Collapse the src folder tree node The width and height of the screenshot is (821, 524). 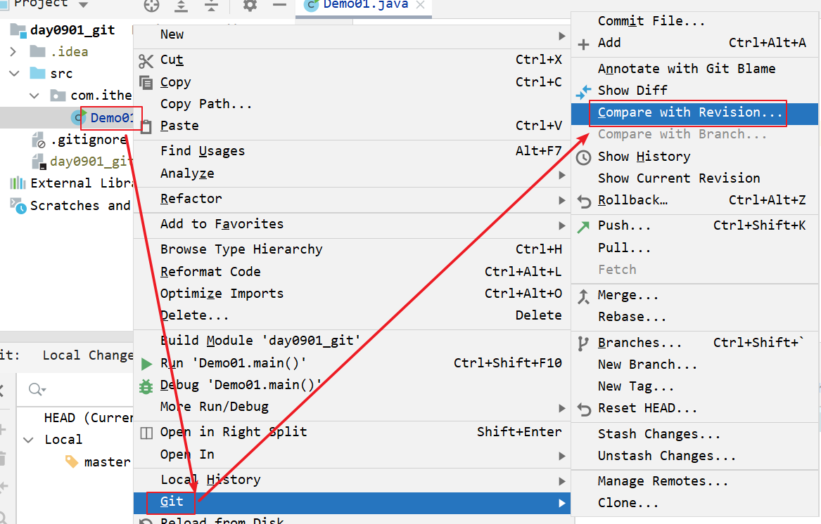click(13, 74)
